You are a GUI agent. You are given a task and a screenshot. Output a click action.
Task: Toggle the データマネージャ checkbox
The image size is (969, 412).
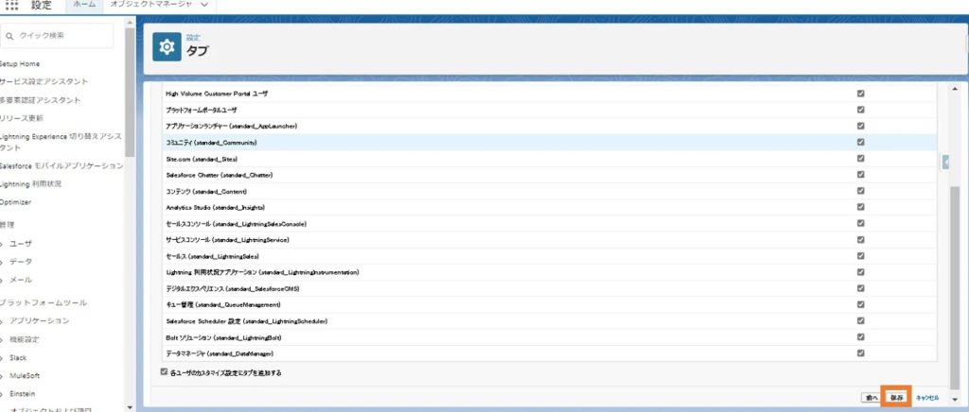(x=860, y=353)
